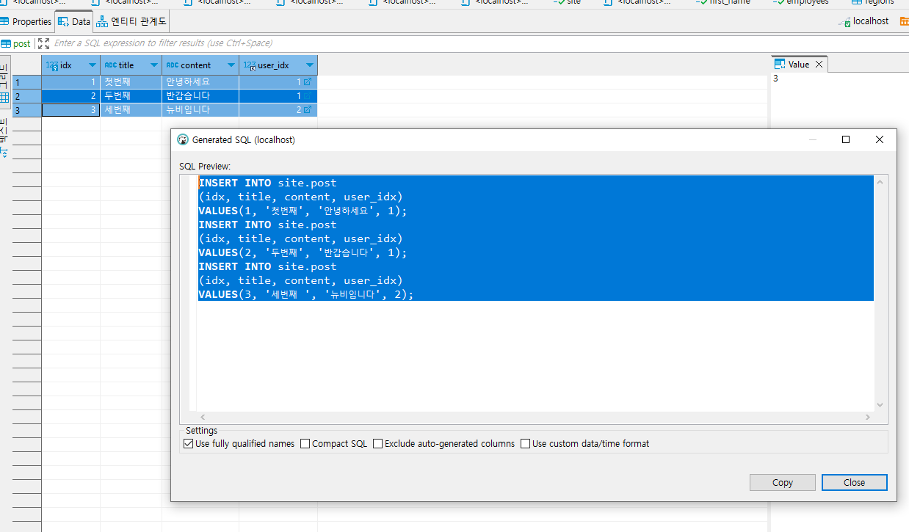Viewport: 909px width, 532px height.
Task: Click the expand filter panel icon
Action: tap(44, 43)
